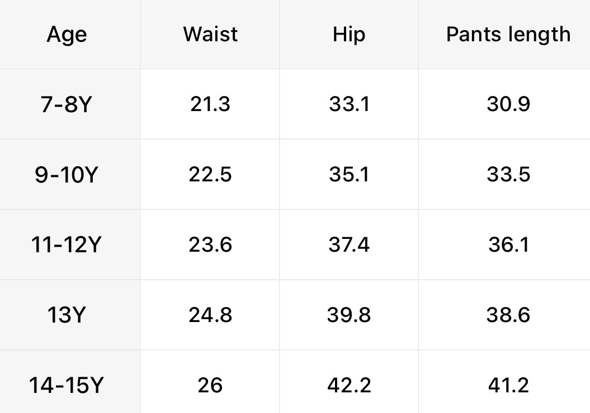590x413 pixels.
Task: Click waist value 22.5
Action: pos(210,175)
